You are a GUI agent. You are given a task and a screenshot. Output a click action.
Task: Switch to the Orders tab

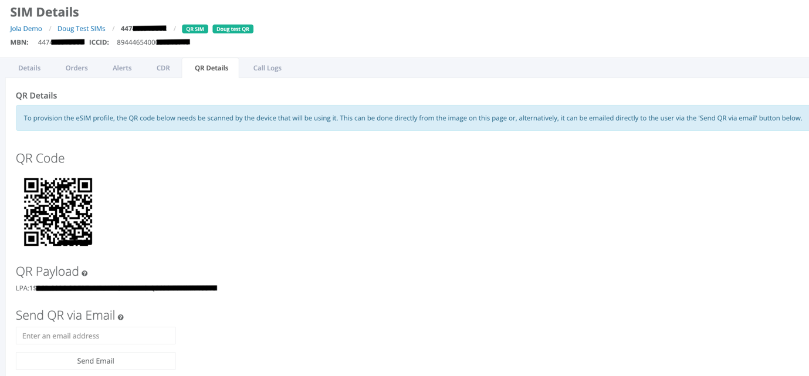[x=76, y=68]
